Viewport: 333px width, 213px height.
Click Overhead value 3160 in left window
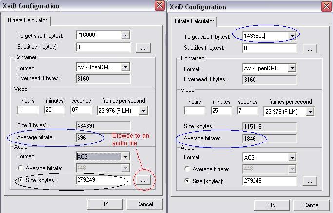103,79
